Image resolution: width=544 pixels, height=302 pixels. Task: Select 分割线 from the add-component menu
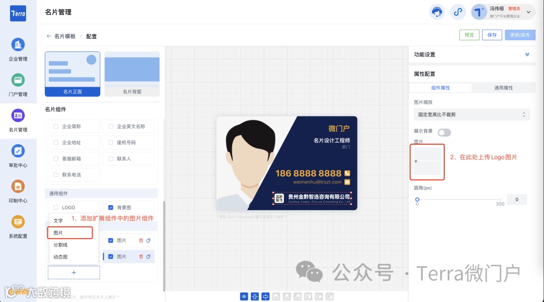coord(73,245)
